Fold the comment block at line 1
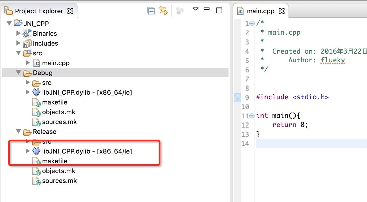Image resolution: width=367 pixels, height=202 pixels. pyautogui.click(x=252, y=23)
